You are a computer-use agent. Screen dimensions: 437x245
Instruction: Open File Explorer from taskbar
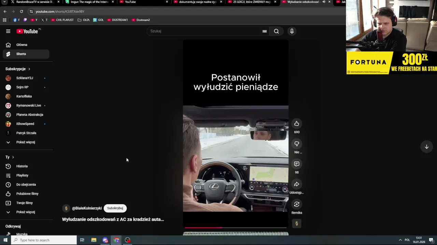tap(94, 240)
